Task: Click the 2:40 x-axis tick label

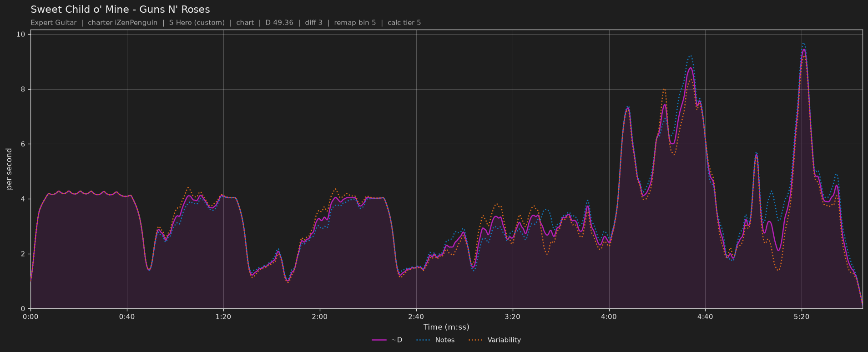Action: [416, 317]
